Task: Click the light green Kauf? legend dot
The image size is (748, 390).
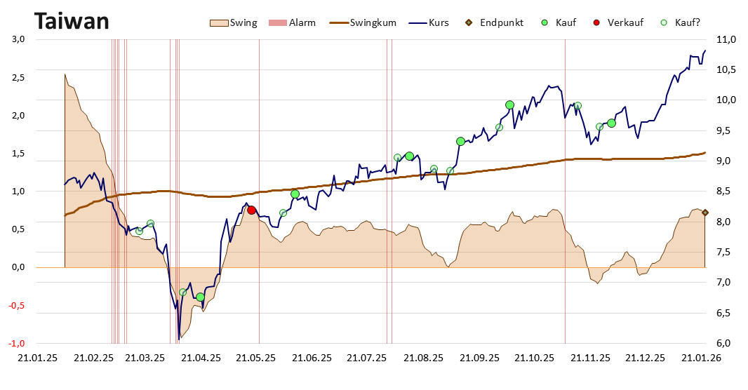Action: [663, 22]
